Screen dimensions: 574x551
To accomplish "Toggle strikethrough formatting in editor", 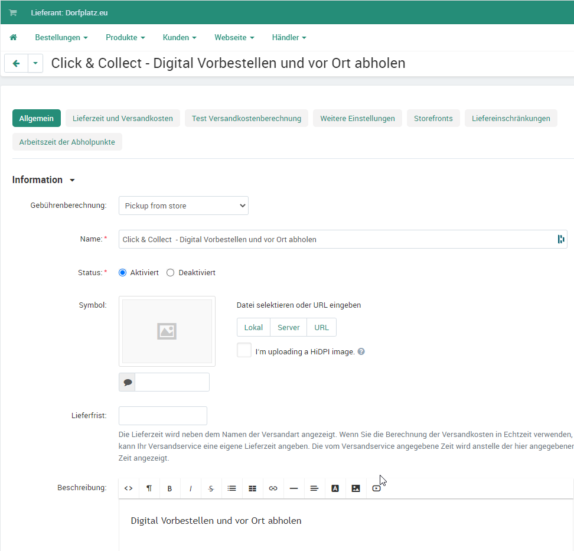I will [x=211, y=488].
